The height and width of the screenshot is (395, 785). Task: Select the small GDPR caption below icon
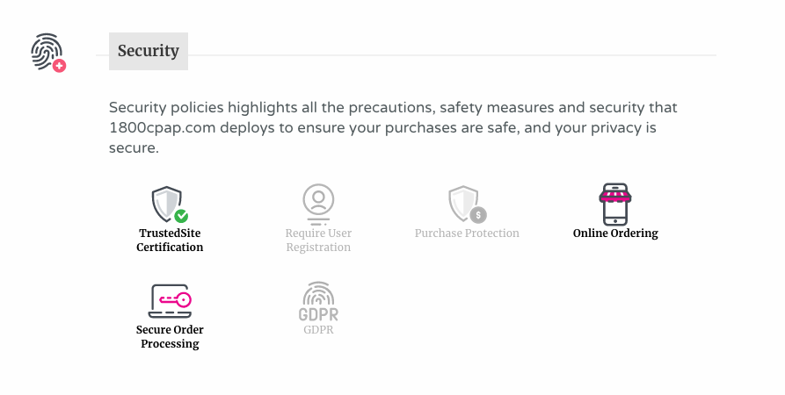click(x=318, y=329)
